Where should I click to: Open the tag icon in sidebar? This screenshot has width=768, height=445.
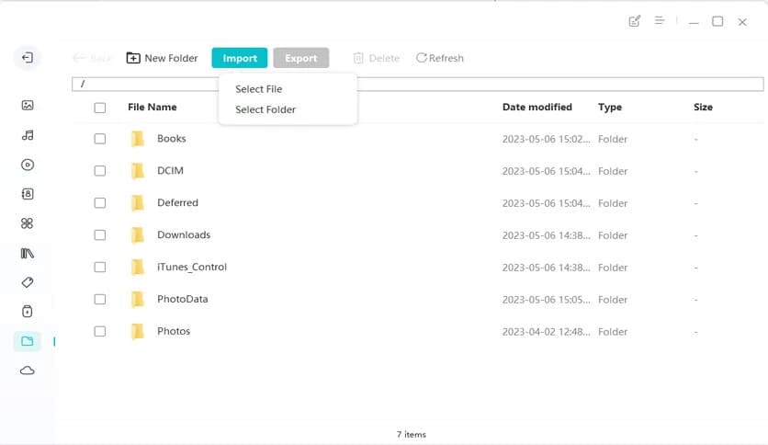28,282
